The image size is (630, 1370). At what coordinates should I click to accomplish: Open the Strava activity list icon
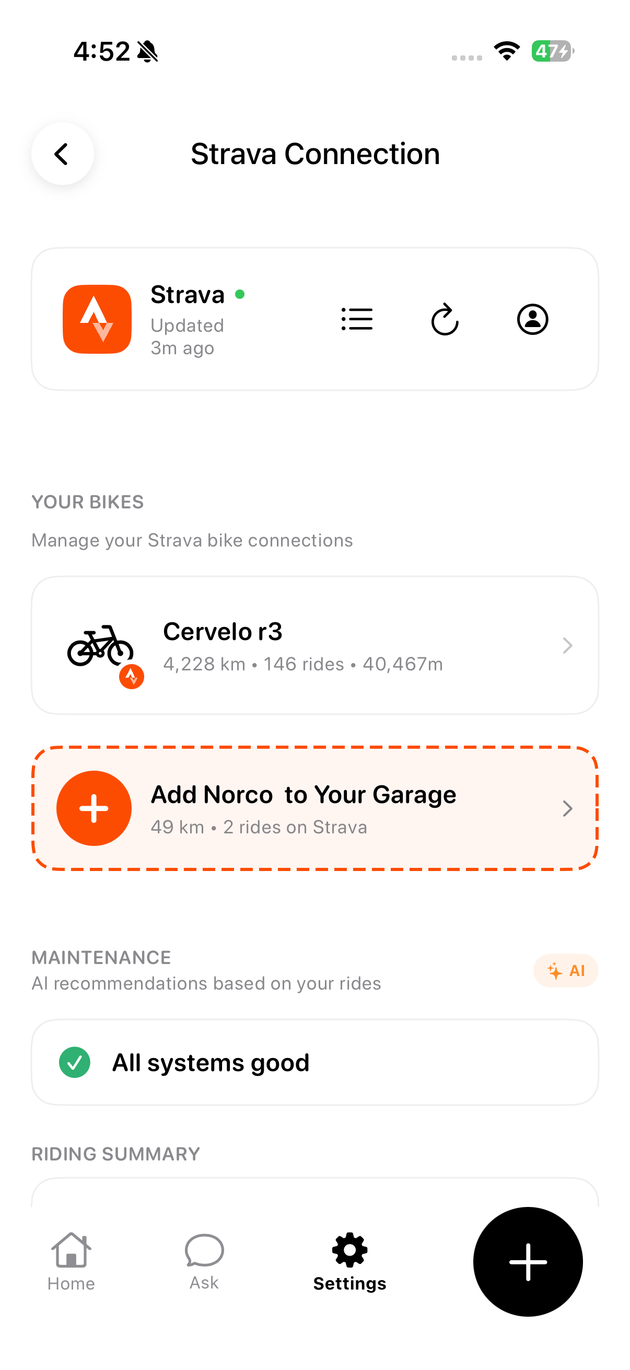click(357, 319)
